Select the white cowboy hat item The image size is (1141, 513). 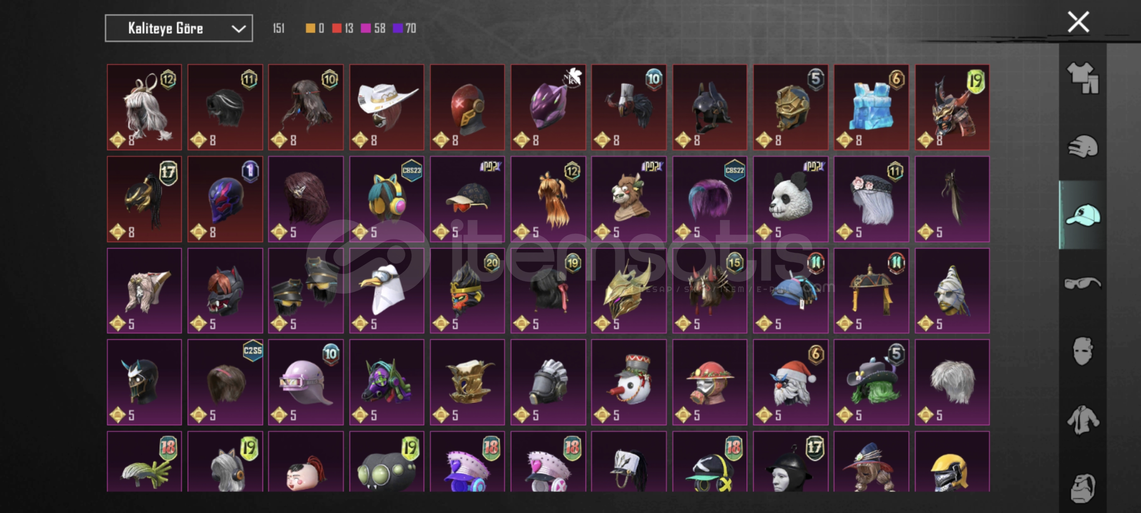point(387,107)
